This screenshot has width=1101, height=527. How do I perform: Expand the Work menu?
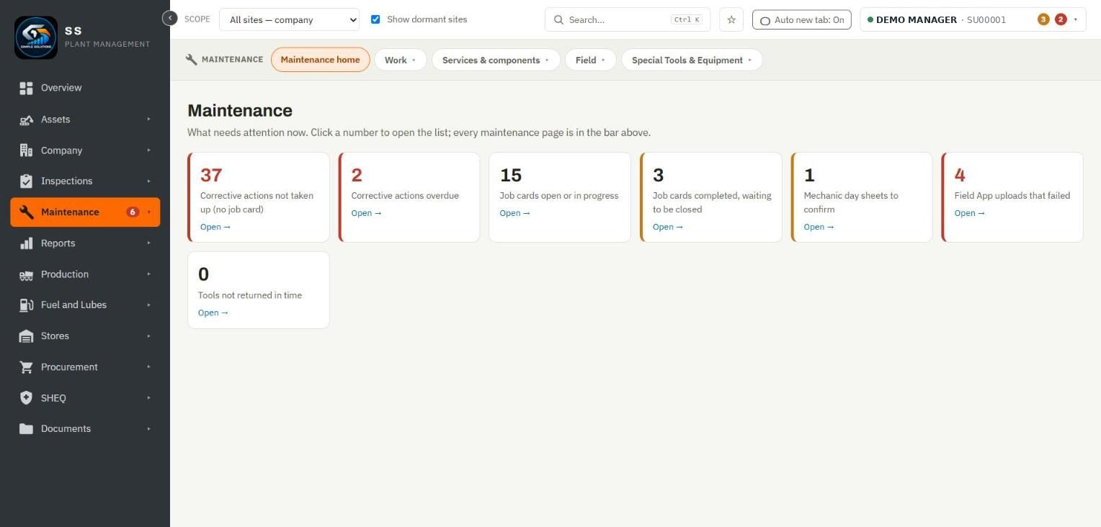point(401,60)
